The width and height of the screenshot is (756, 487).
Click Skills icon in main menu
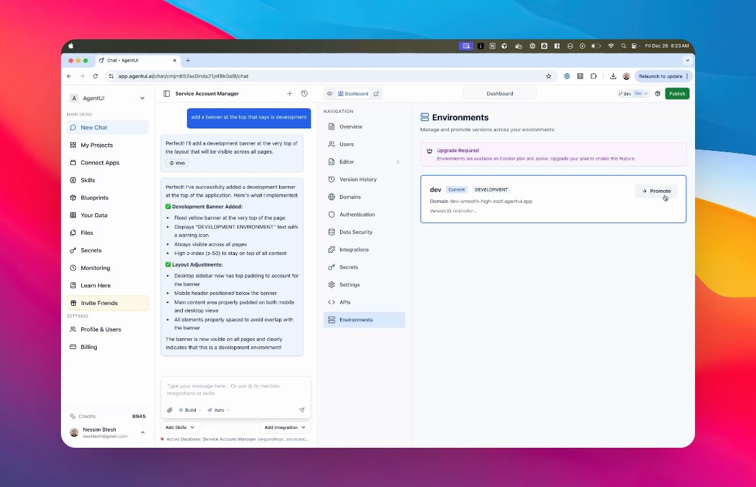[x=72, y=180]
